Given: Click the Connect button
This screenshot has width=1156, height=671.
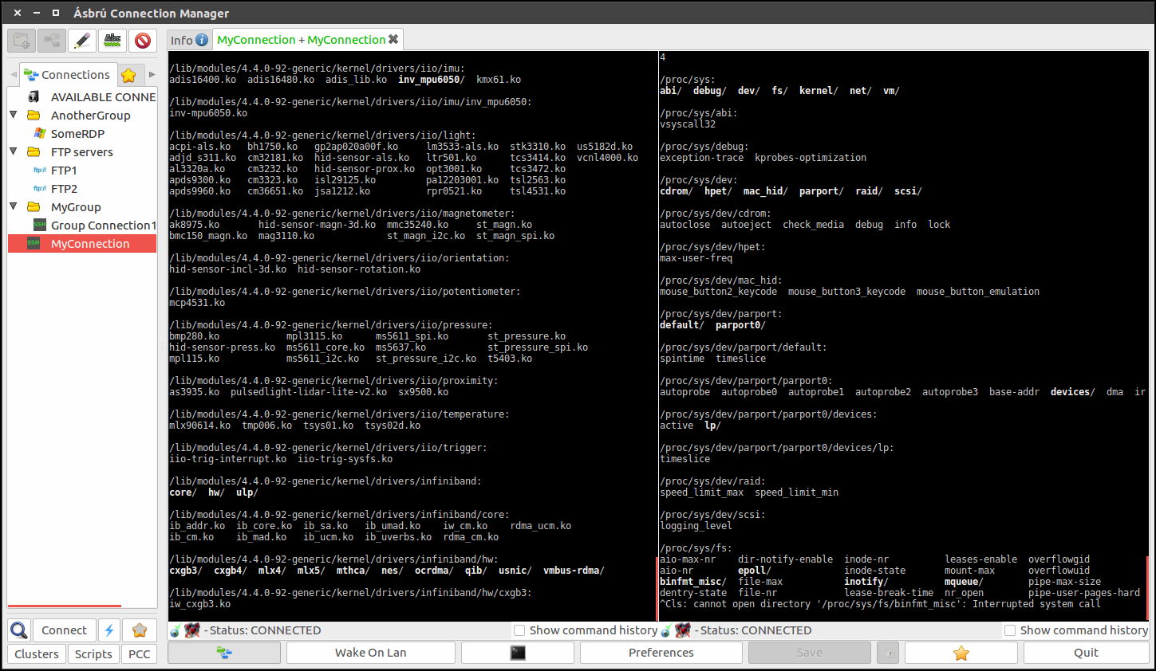Looking at the screenshot, I should tap(64, 630).
